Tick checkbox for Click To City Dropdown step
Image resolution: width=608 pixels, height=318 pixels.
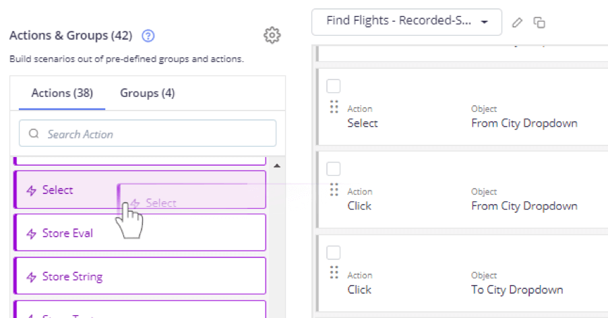(x=334, y=253)
